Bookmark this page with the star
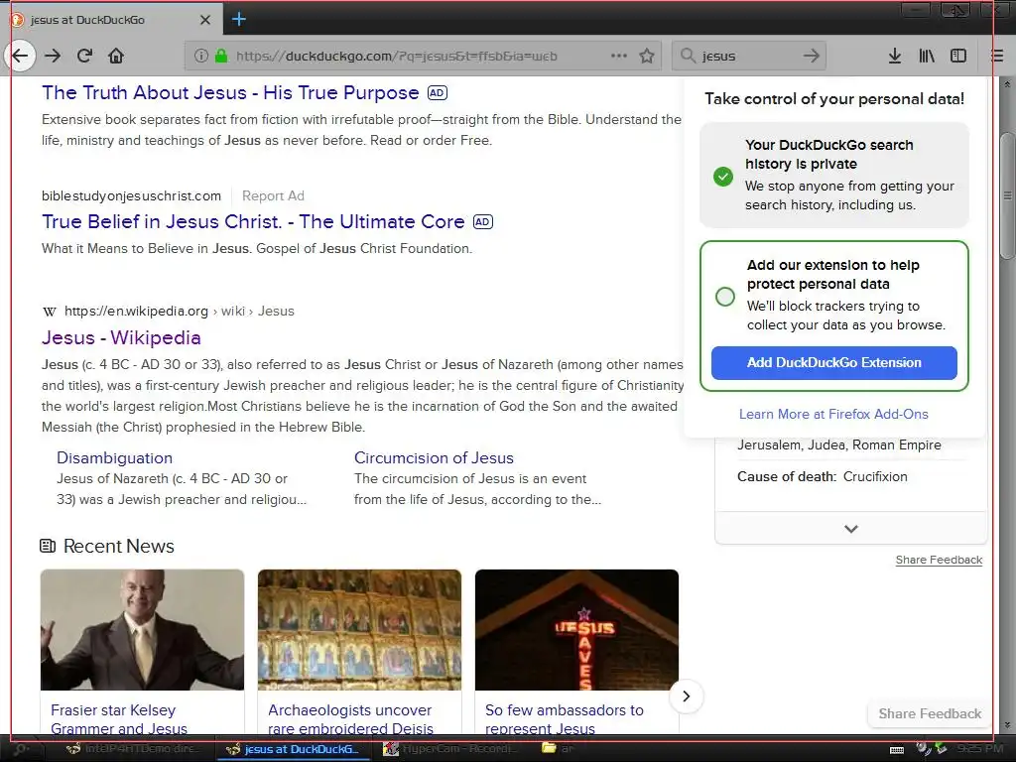The height and width of the screenshot is (762, 1016). (x=647, y=56)
